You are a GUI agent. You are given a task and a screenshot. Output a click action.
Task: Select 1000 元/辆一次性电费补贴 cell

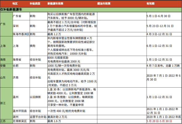72,66
